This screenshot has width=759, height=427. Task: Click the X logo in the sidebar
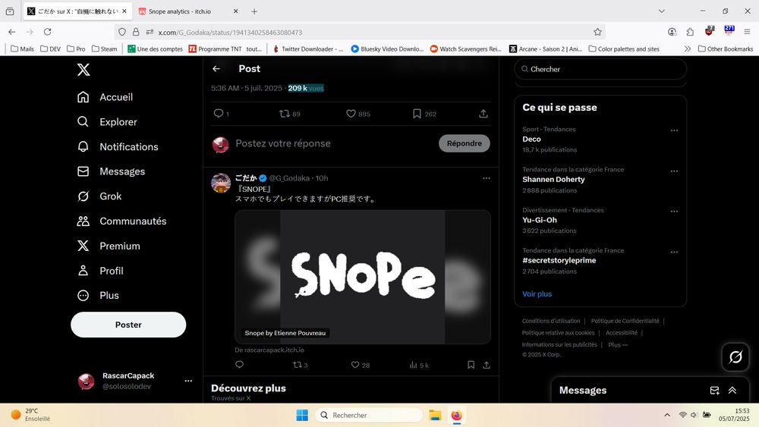coord(83,70)
